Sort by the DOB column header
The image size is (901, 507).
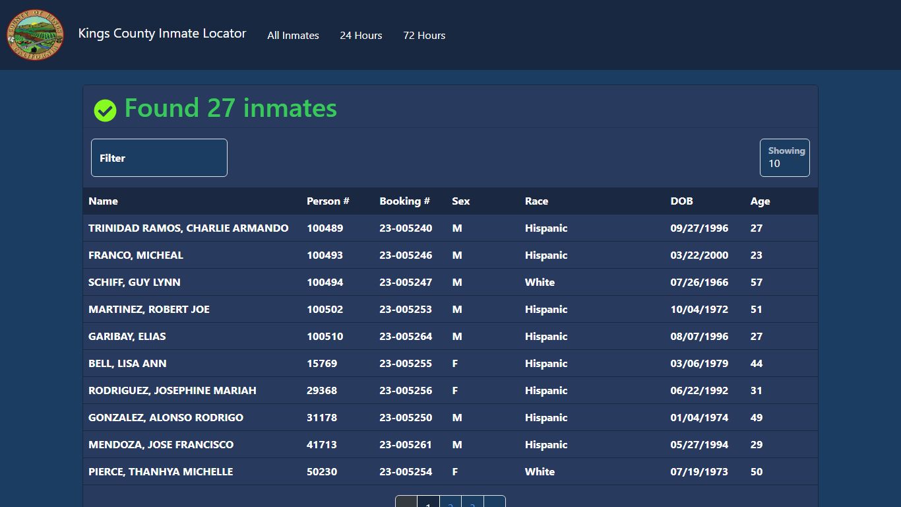point(681,201)
